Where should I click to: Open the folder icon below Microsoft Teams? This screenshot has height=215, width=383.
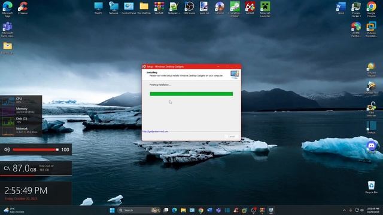(7, 48)
